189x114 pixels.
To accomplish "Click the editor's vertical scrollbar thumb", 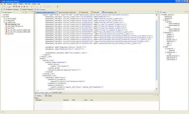I will coord(157,50).
